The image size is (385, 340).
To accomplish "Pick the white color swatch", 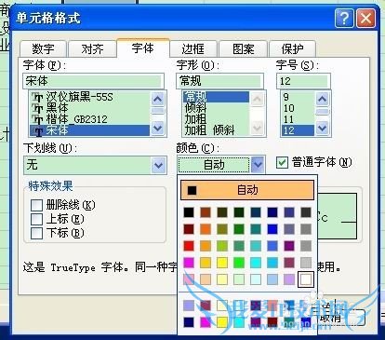I will pos(306,279).
